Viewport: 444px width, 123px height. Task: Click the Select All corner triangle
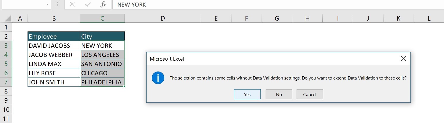(8, 18)
